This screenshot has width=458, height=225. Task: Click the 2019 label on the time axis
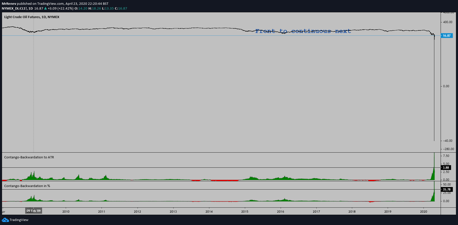point(388,212)
